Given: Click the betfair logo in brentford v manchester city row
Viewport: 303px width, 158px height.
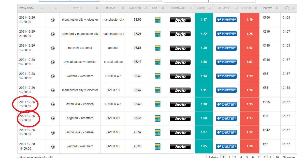Looking at the screenshot, I should point(226,34).
